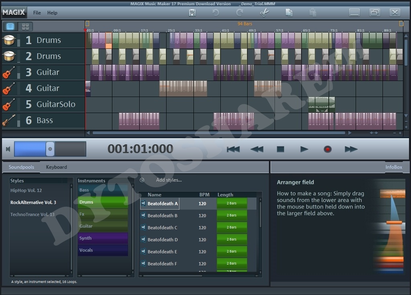Start recording with the red record button
Viewport: 411px width, 295px height.
[x=327, y=149]
